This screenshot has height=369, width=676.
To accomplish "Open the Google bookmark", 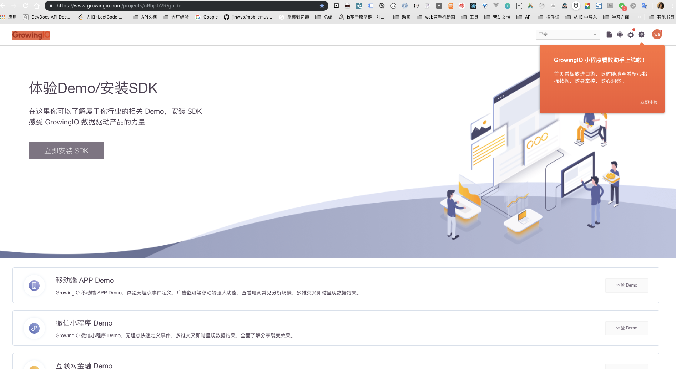I will point(206,17).
